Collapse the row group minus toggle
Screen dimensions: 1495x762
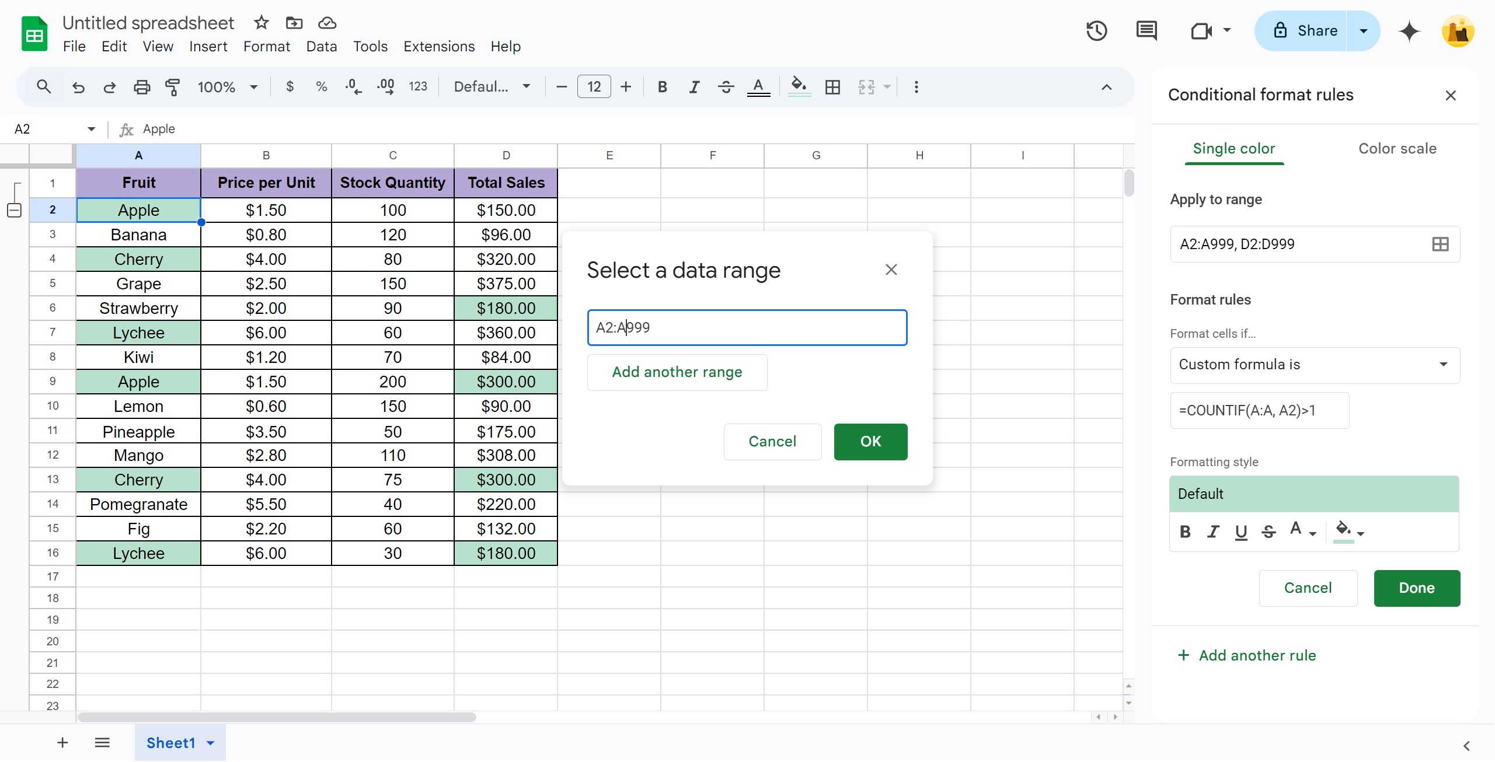tap(15, 211)
